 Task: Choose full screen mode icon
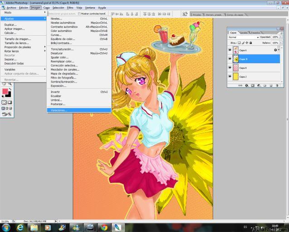click(x=10, y=108)
